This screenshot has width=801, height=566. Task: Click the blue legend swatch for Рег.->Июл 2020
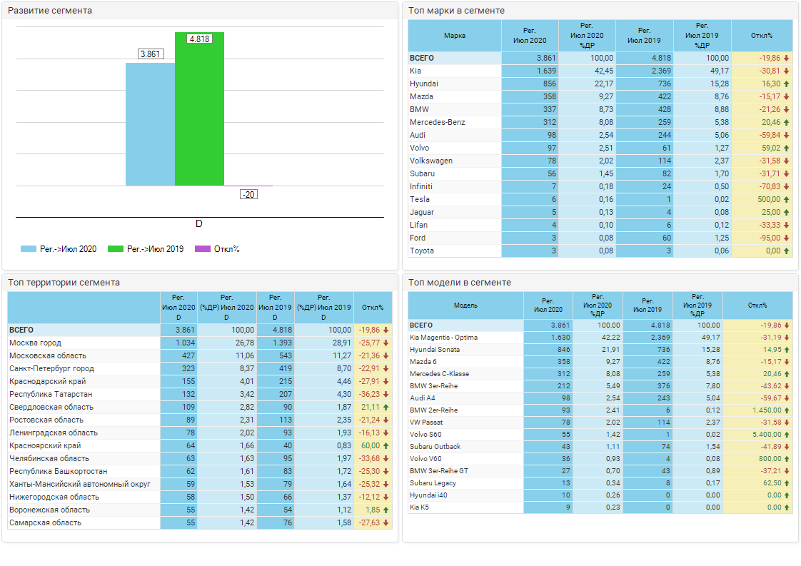tap(28, 249)
